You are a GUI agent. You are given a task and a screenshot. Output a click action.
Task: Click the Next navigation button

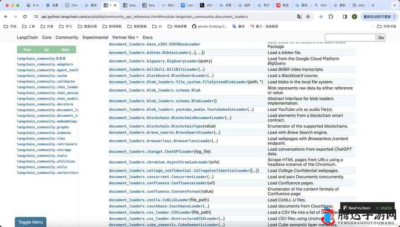pos(65,49)
